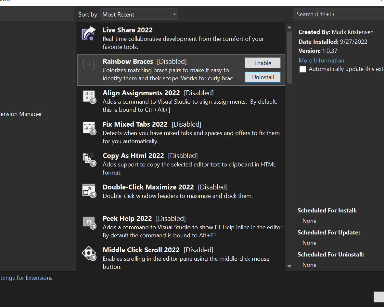Click the Peek Help 2022 F1 icon

click(x=89, y=222)
